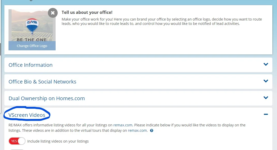Click the help question mark icon

tap(152, 131)
